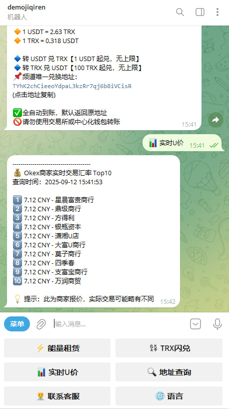Click the double-check read receipt icon
The height and width of the screenshot is (409, 229).
pyautogui.click(x=213, y=145)
